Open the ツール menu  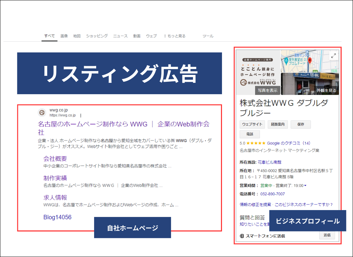[x=208, y=36]
